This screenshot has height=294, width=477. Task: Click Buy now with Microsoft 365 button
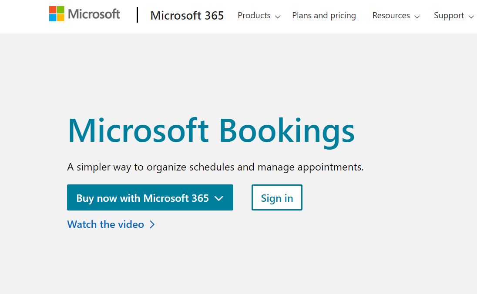click(143, 198)
